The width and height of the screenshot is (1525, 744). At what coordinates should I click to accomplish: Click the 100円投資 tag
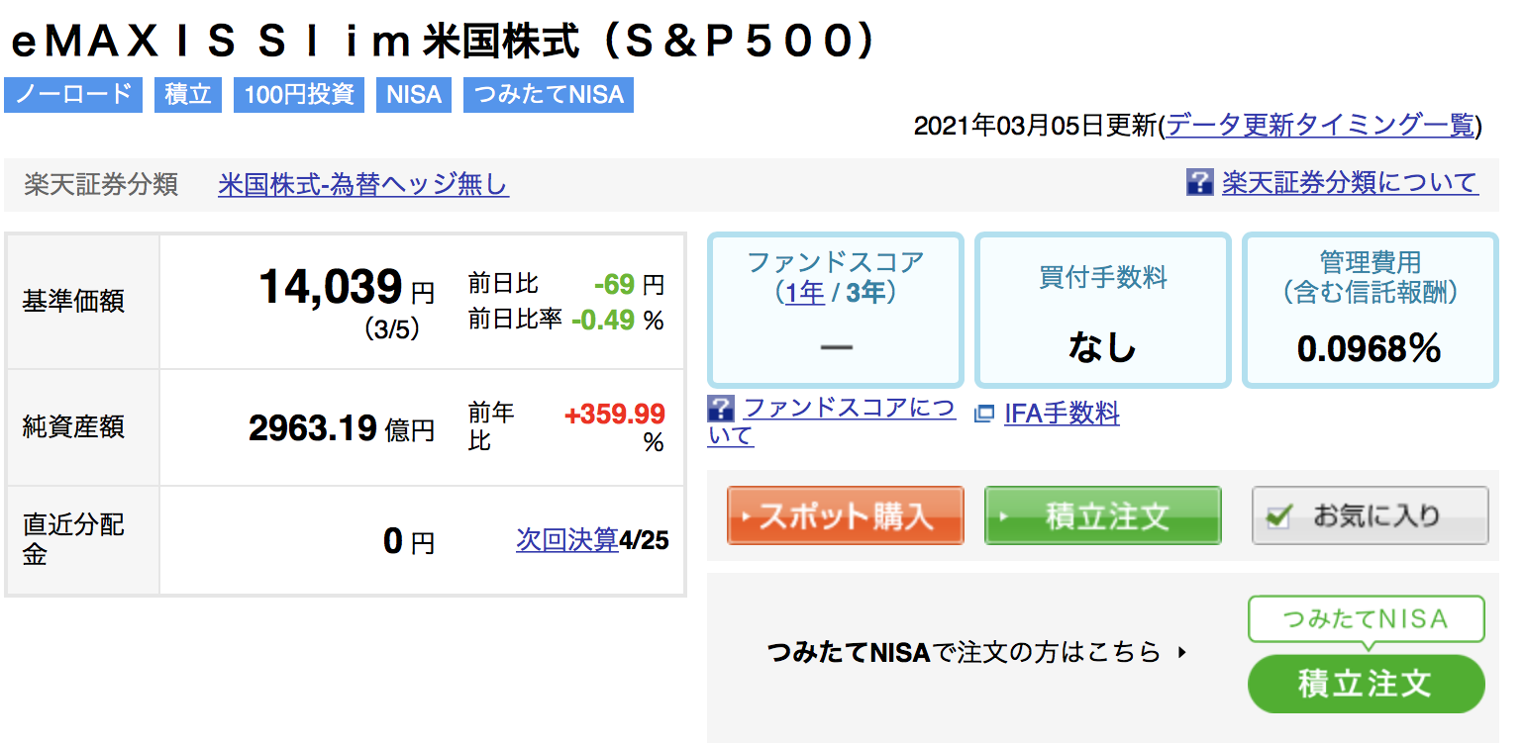299,95
